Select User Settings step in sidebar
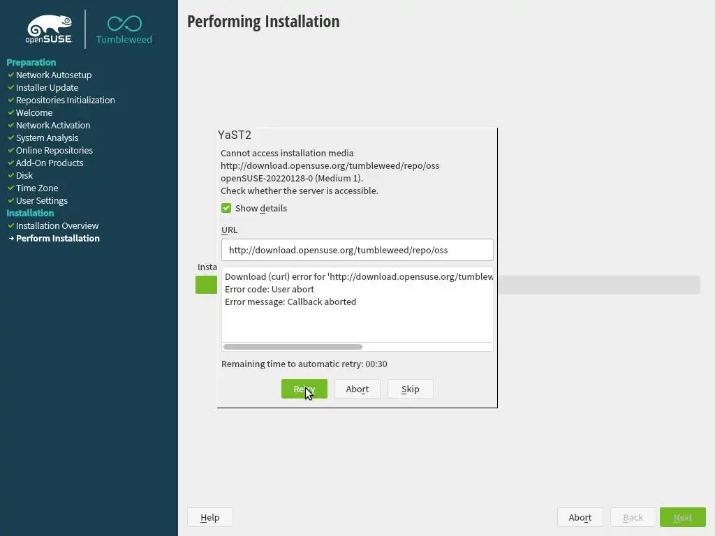Viewport: 715px width, 536px height. (41, 200)
